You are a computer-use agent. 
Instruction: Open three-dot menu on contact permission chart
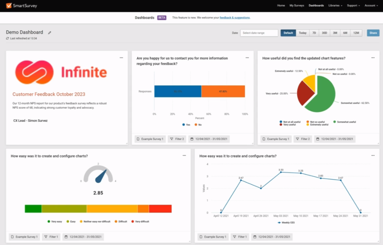coord(247,58)
